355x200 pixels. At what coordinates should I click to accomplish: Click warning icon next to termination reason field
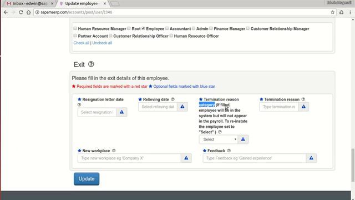tap(303, 107)
